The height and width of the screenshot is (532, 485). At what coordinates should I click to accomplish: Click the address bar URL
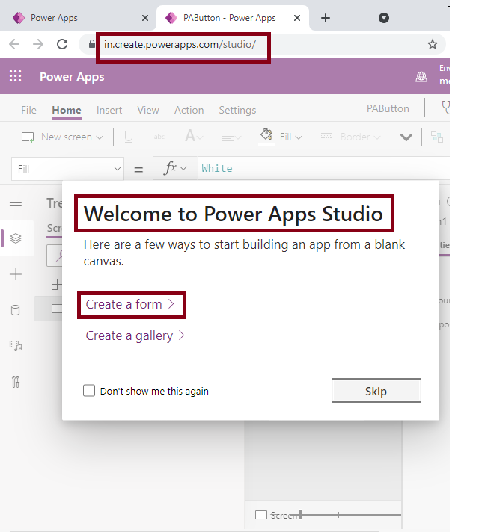point(180,44)
